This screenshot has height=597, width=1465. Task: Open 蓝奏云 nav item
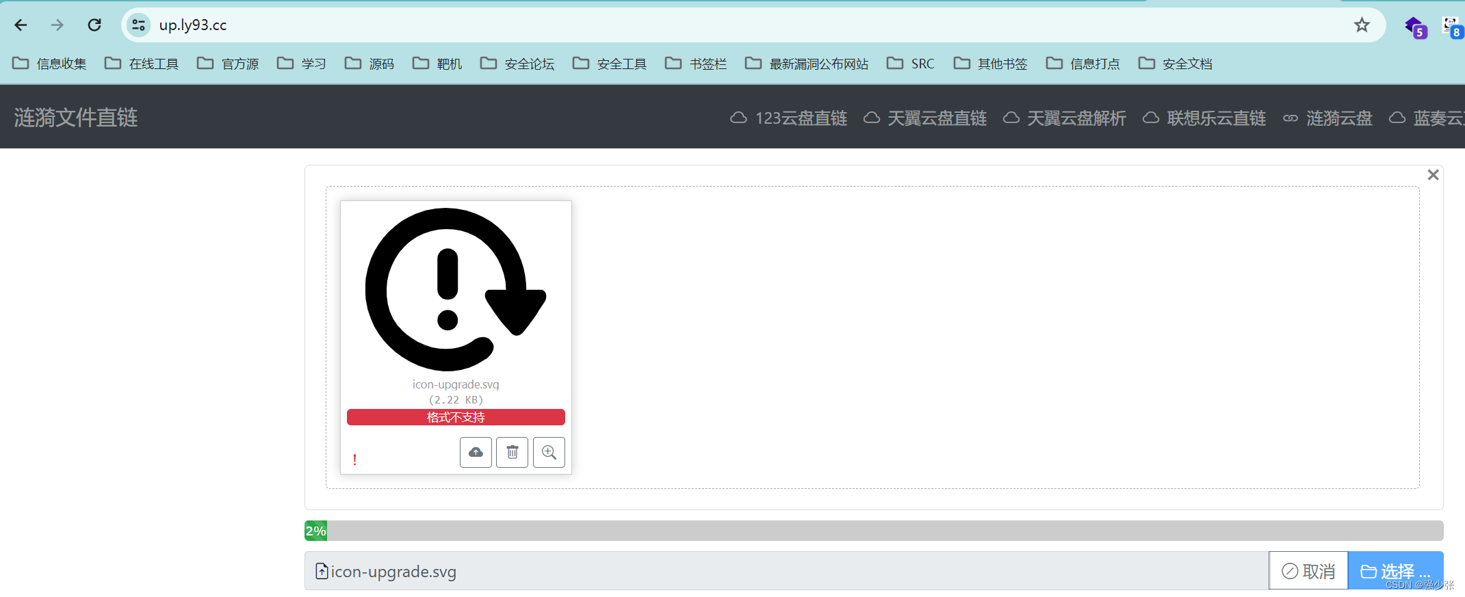(1427, 118)
